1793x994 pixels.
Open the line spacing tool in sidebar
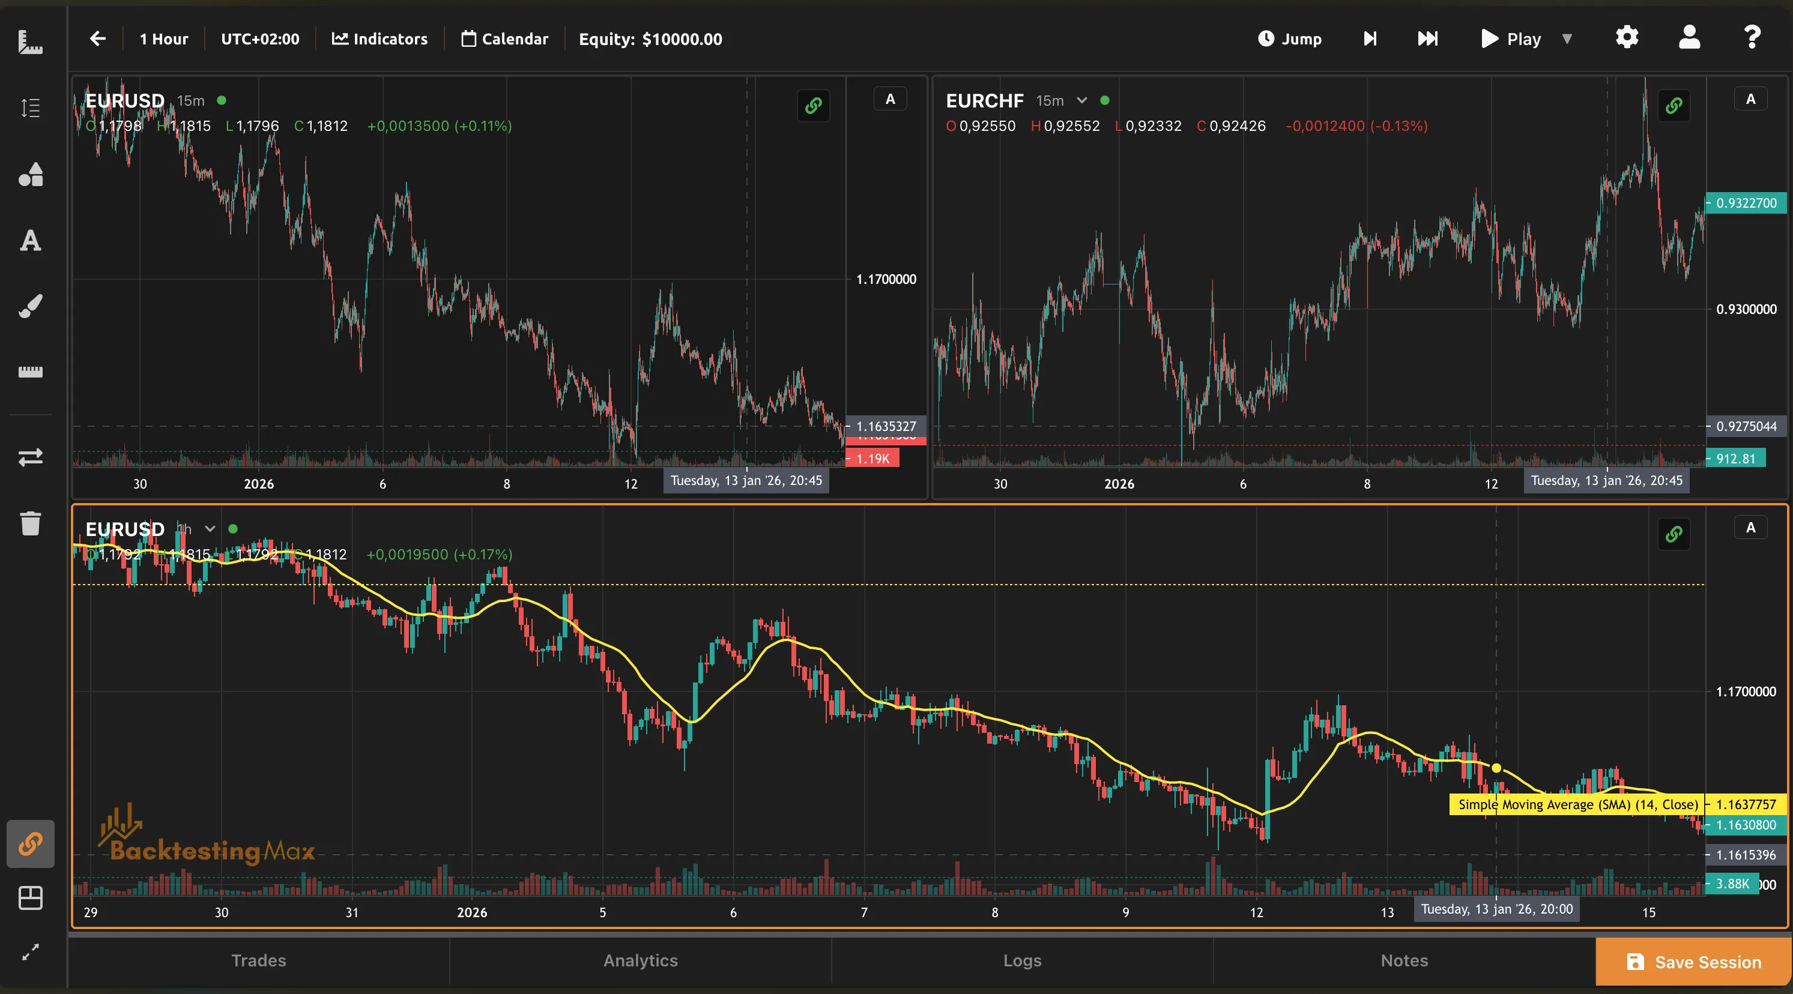[30, 108]
